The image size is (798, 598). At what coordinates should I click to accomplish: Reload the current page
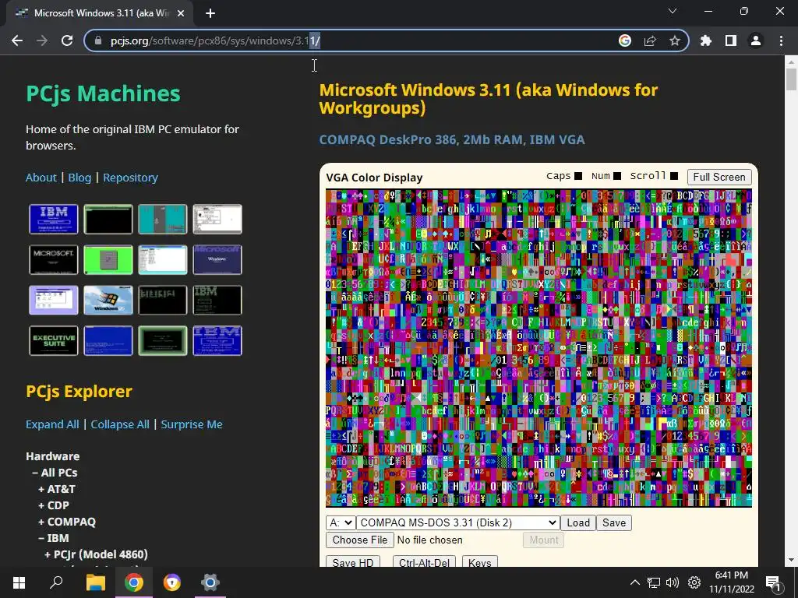tap(67, 40)
